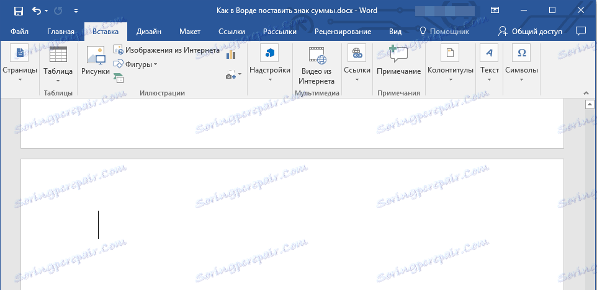Click the Символы omega icon
Image resolution: width=597 pixels, height=290 pixels.
(x=522, y=53)
